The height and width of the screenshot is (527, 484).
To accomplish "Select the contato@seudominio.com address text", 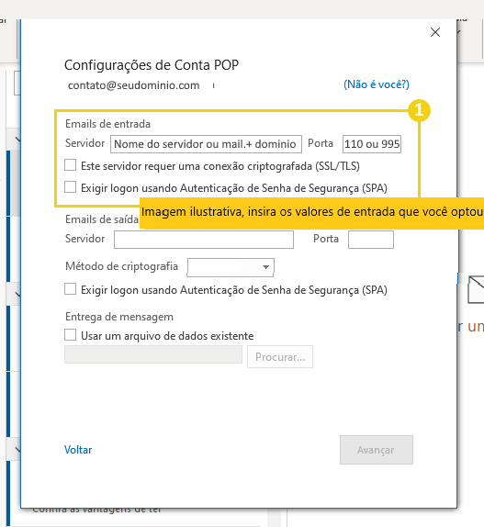I will [134, 85].
